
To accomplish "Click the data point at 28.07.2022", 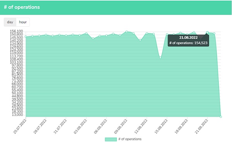I will [46, 35].
